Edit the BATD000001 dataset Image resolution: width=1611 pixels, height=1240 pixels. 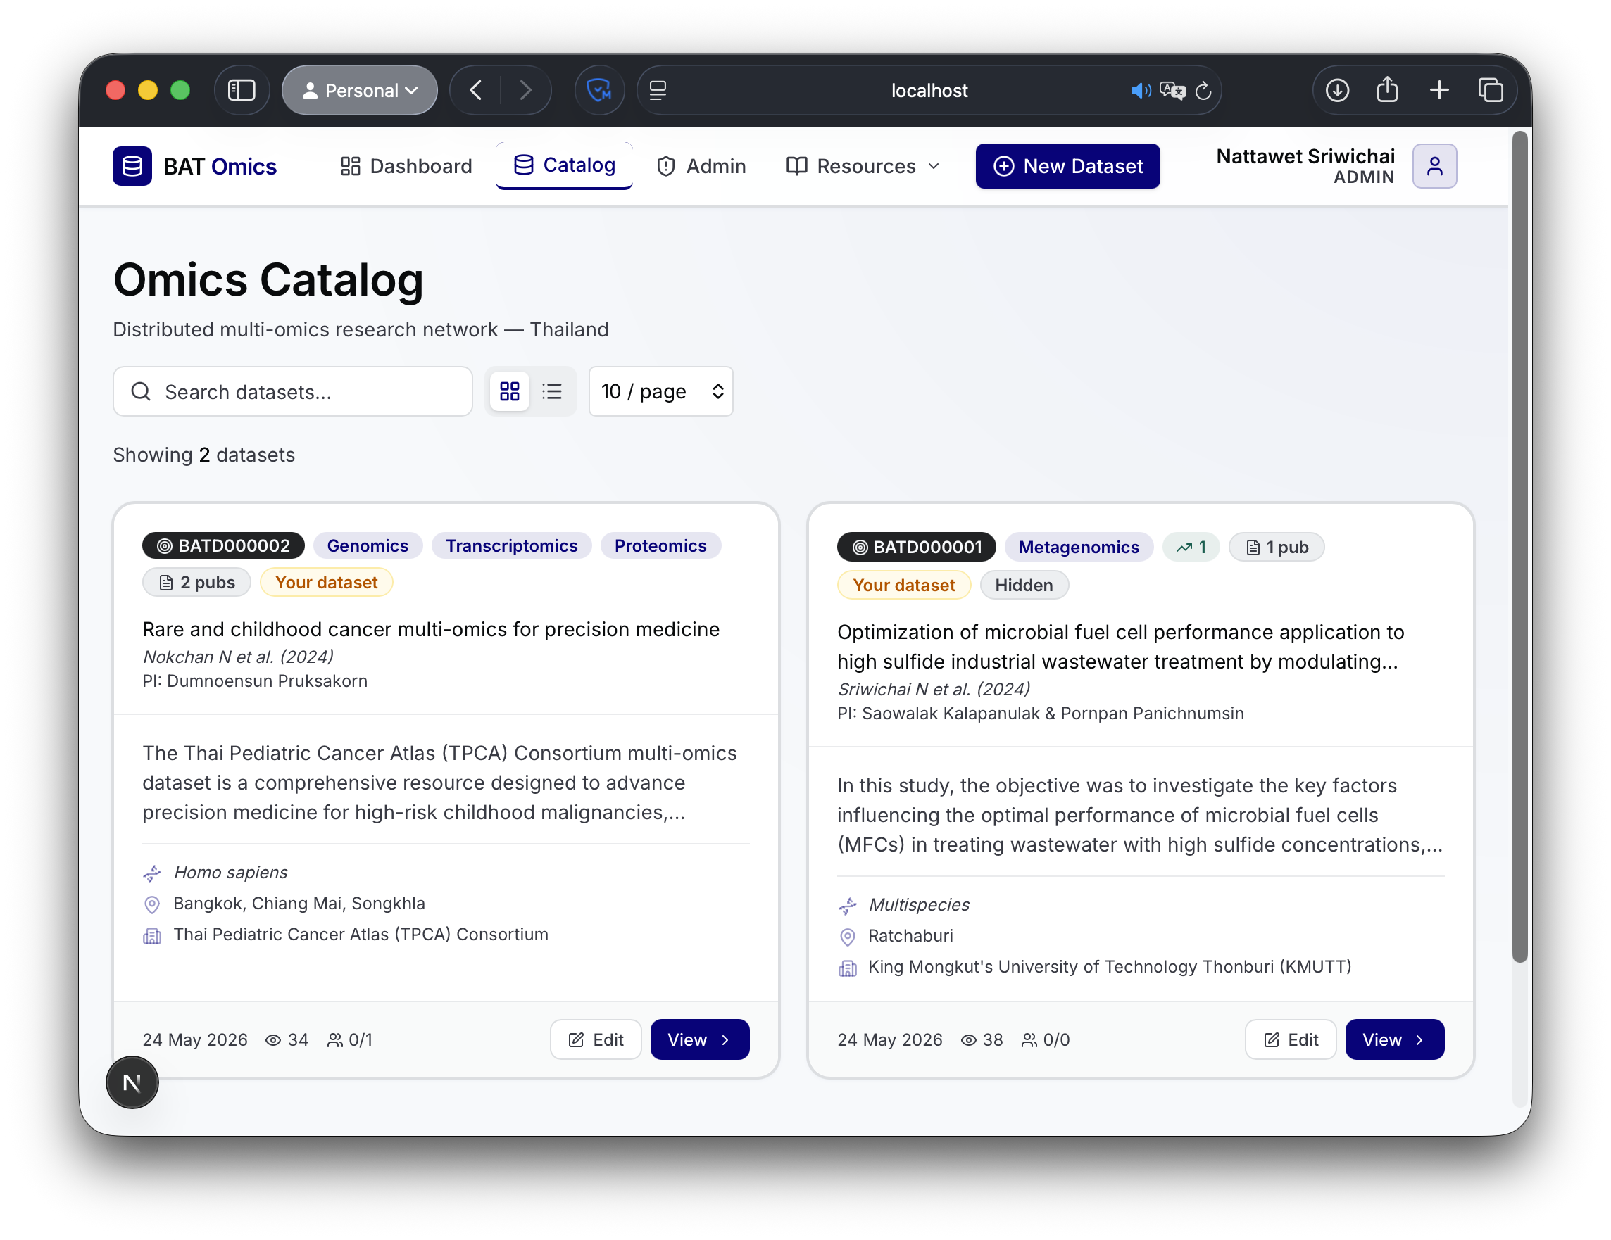pyautogui.click(x=1291, y=1039)
